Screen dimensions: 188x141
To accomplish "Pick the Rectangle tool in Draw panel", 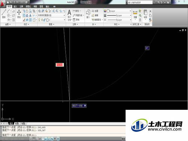I will coord(14,15).
